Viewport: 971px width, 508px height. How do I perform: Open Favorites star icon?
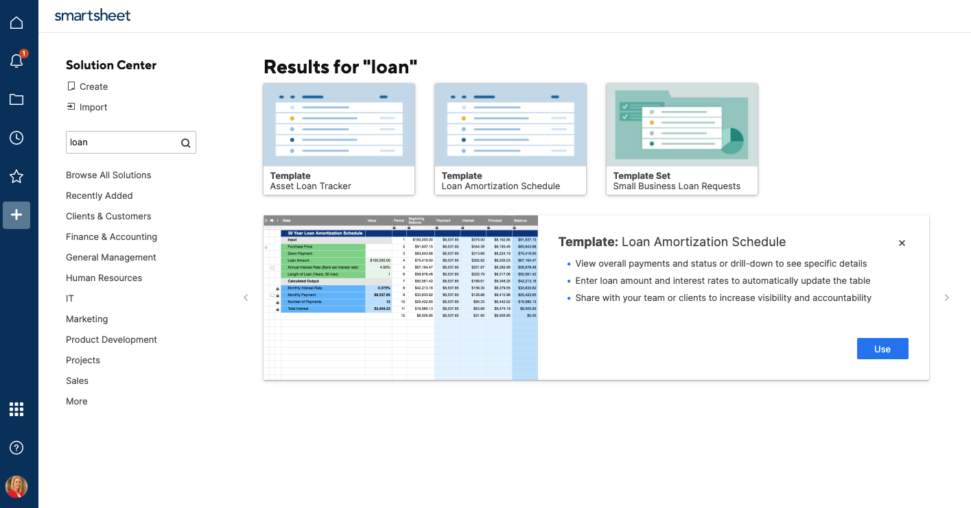16,176
